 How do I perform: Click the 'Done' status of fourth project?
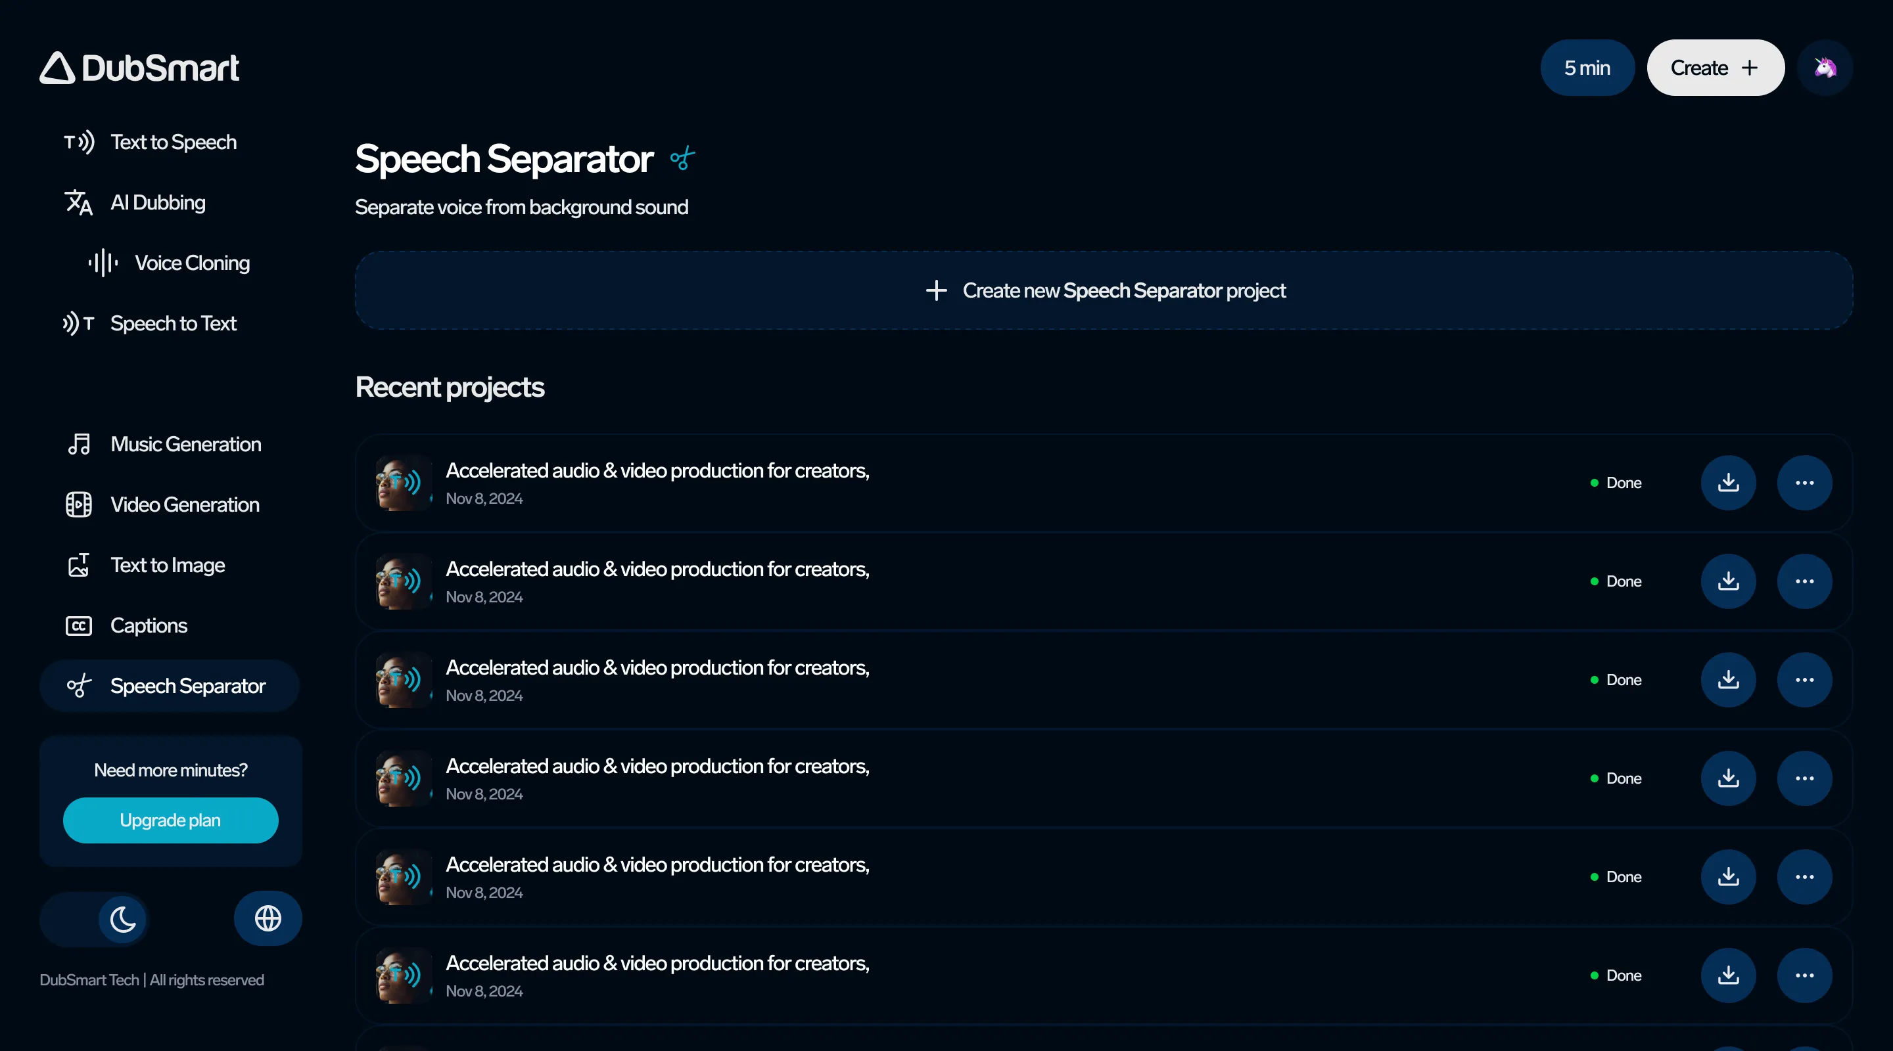click(1616, 778)
